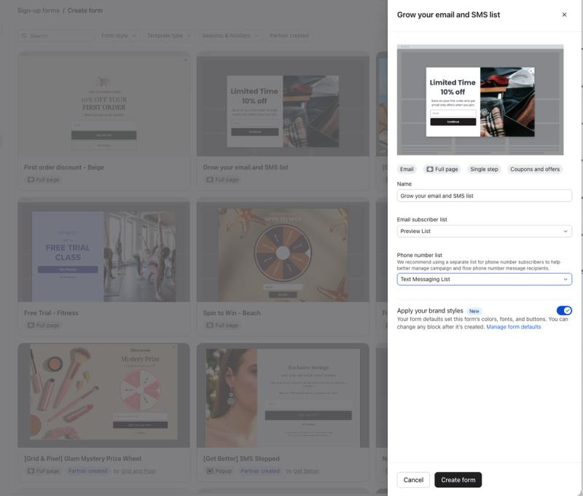The width and height of the screenshot is (583, 496).
Task: Click Spin to Win - Beach title text
Action: (232, 313)
